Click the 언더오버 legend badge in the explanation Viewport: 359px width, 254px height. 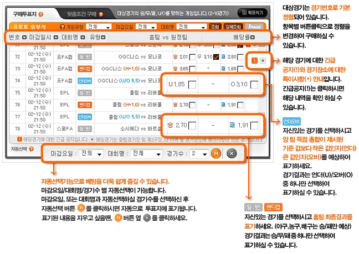pos(291,121)
